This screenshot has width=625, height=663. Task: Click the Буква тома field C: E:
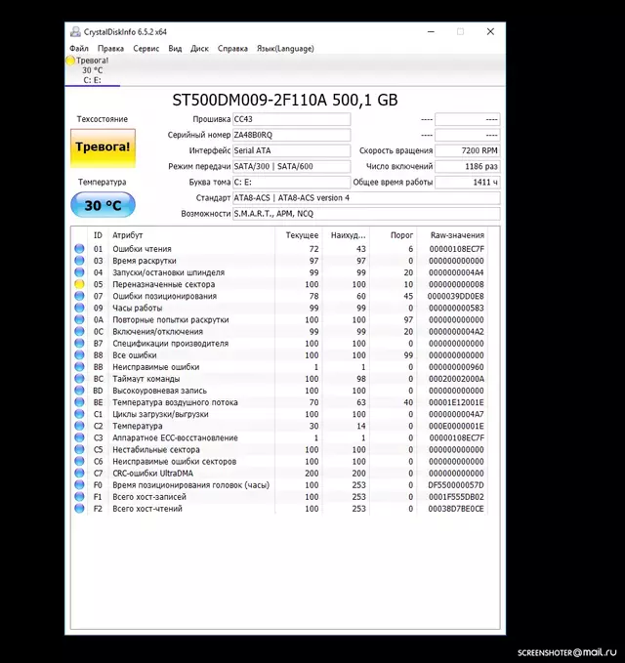pos(291,183)
